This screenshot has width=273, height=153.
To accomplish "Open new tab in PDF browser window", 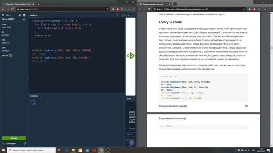I will tap(175, 4).
